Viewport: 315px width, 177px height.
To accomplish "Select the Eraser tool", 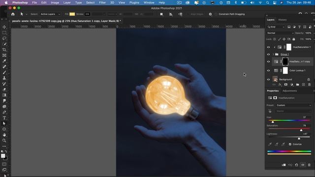I will pos(4,89).
